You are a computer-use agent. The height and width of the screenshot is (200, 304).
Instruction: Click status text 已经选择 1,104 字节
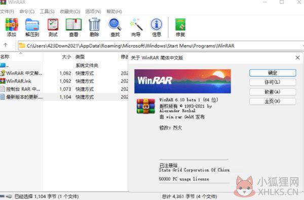[47, 196]
